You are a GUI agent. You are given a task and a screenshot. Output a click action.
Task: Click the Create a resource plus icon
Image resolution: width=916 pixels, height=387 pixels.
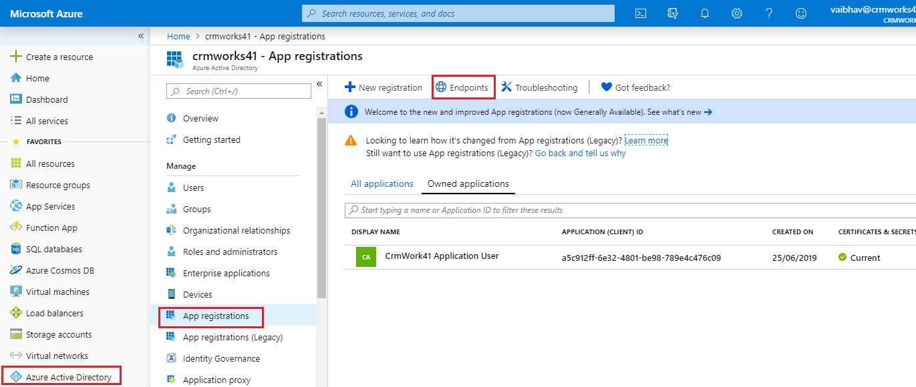pyautogui.click(x=17, y=57)
